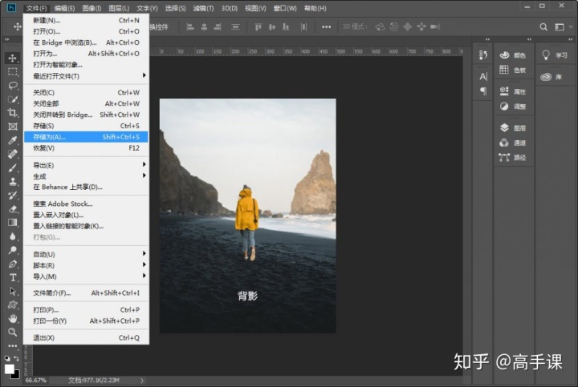Expand the 导出(E) submenu
578x387 pixels.
(86, 165)
